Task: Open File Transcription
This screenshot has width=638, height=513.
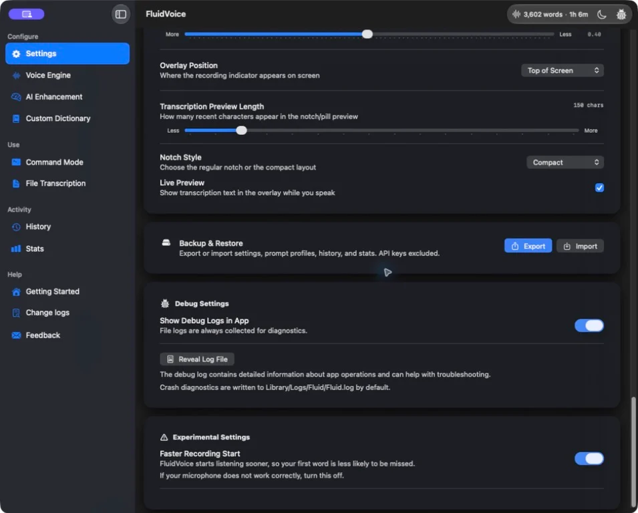Action: [x=67, y=184]
